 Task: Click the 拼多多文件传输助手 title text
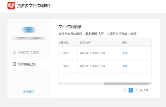click(34, 6)
